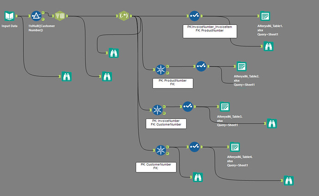Select the green Text To Columns tool
This screenshot has height=196, width=319.
[60, 16]
